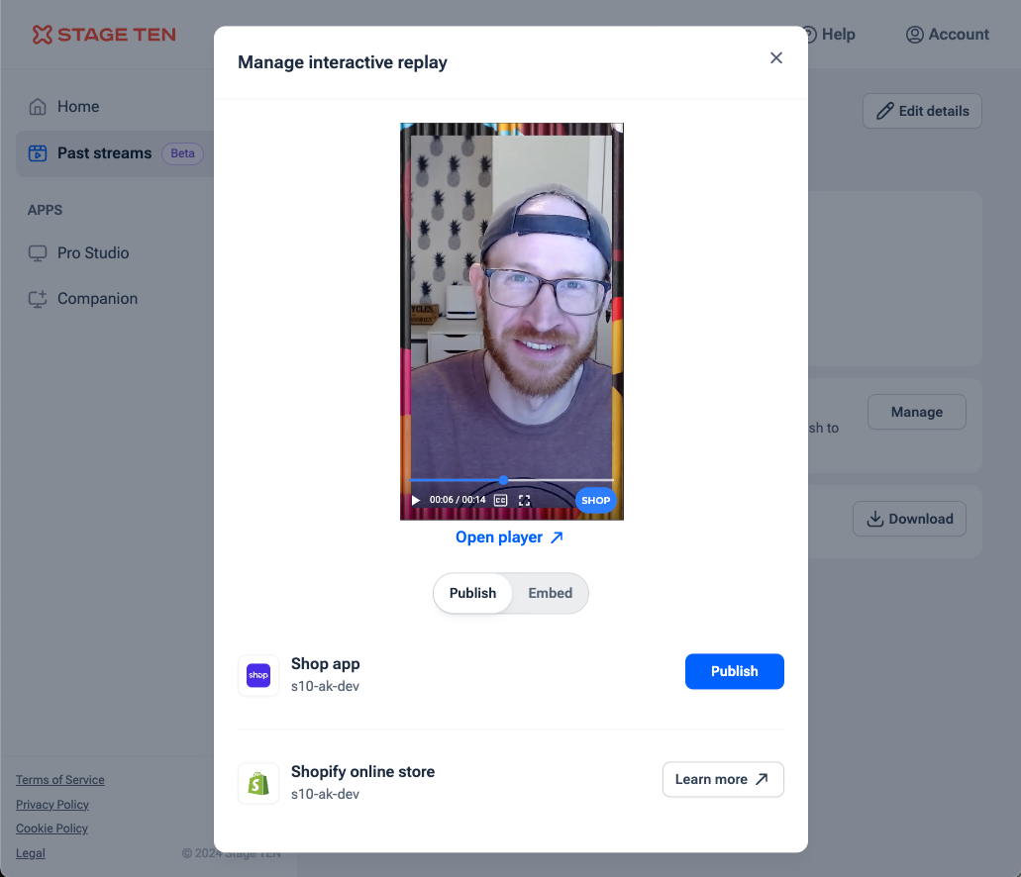The image size is (1021, 877).
Task: Open Cookie Policy link
Action: pyautogui.click(x=51, y=828)
